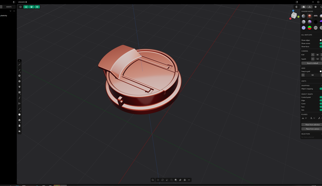The width and height of the screenshot is (322, 186).
Task: Disable the Object snapping switch
Action: [x=321, y=89]
